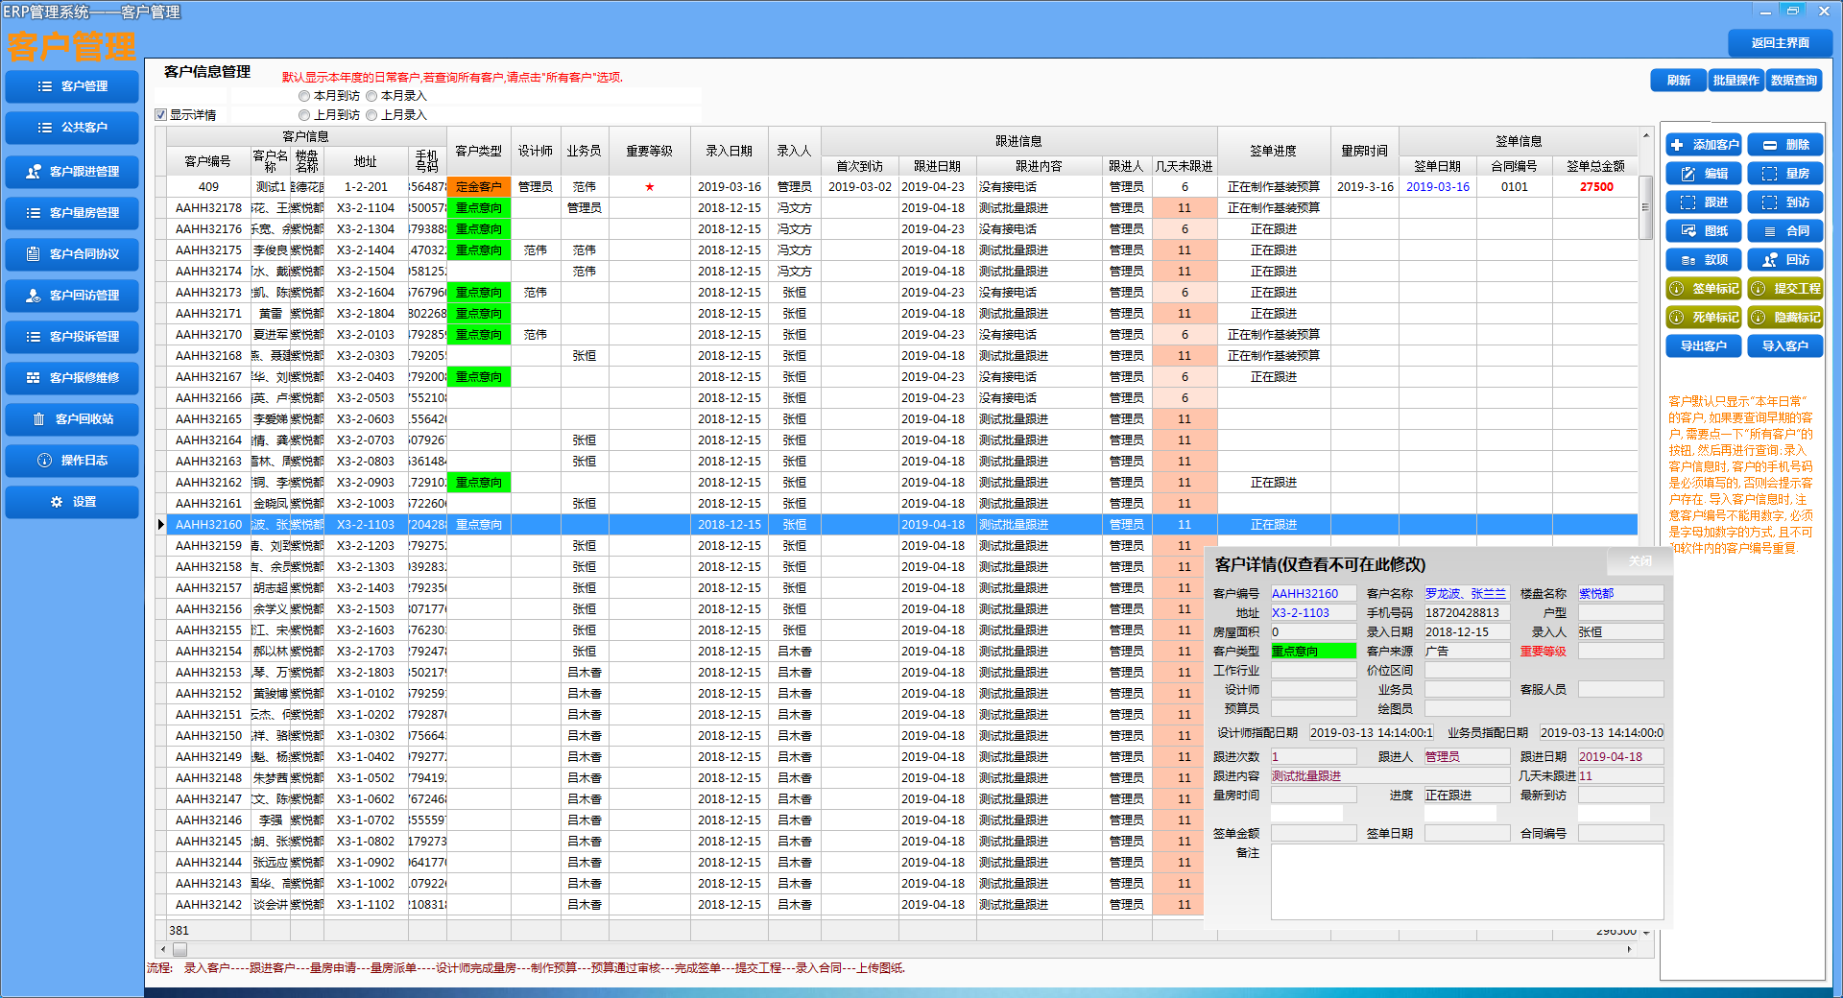Click 添加客户 plus button
Screen dimensions: 1843x998
[1704, 145]
